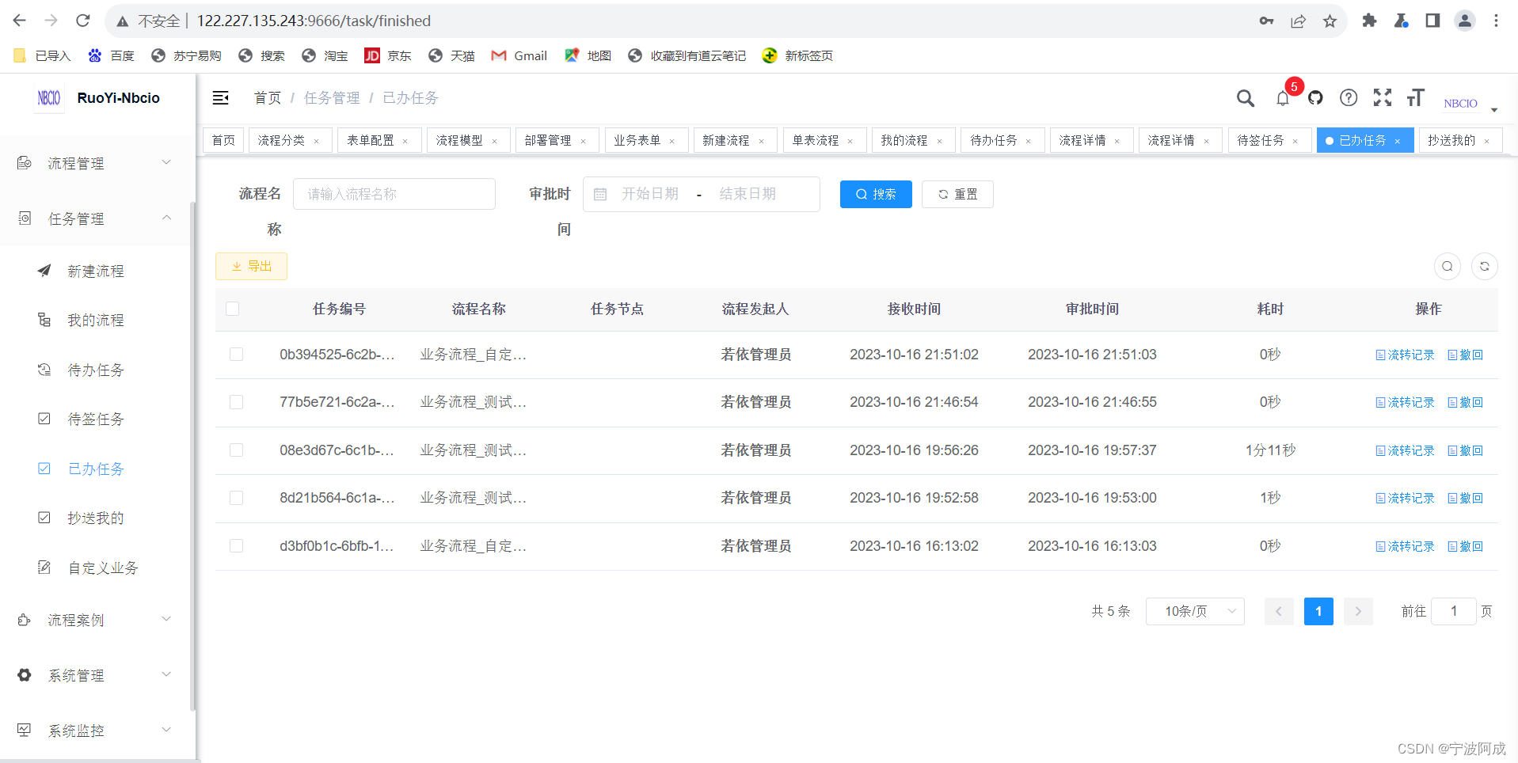Screen dimensions: 1518x763
Task: Click 首页 in the breadcrumb
Action: (268, 98)
